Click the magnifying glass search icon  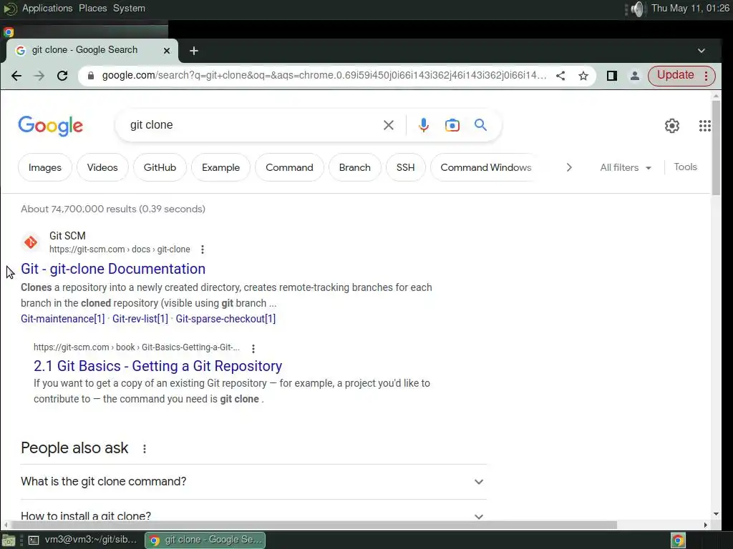[480, 124]
